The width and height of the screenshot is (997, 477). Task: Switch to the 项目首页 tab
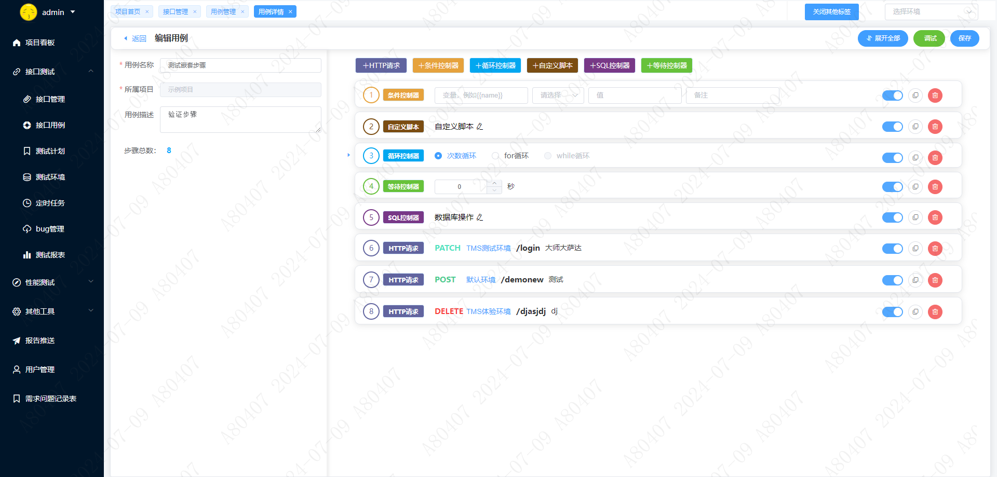click(x=128, y=11)
